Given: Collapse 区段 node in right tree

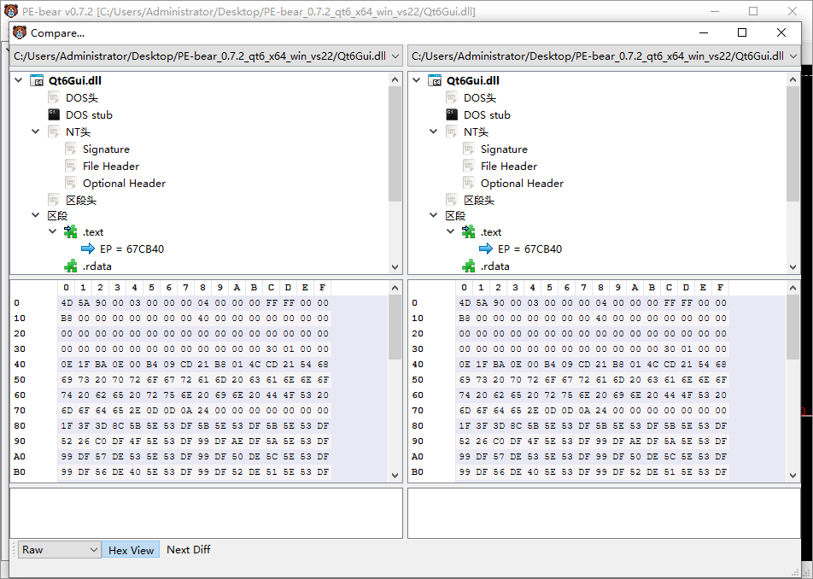Looking at the screenshot, I should [433, 215].
